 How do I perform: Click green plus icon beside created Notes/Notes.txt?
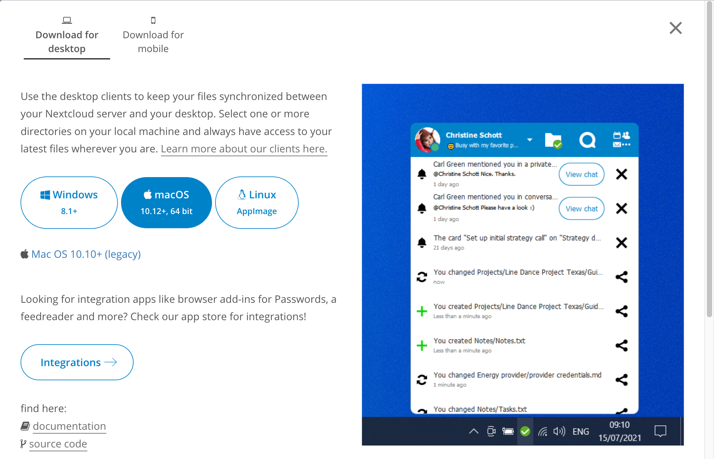pyautogui.click(x=422, y=346)
